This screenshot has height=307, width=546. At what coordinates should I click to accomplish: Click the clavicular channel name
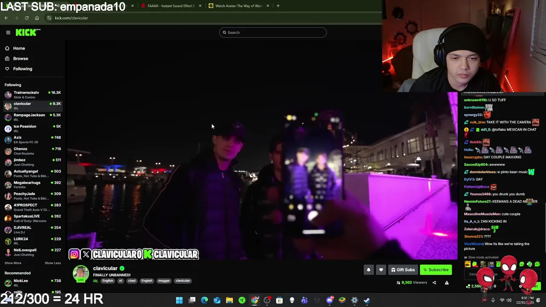click(105, 268)
